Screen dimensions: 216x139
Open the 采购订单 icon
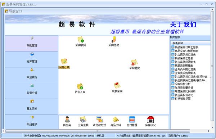coord(64,63)
